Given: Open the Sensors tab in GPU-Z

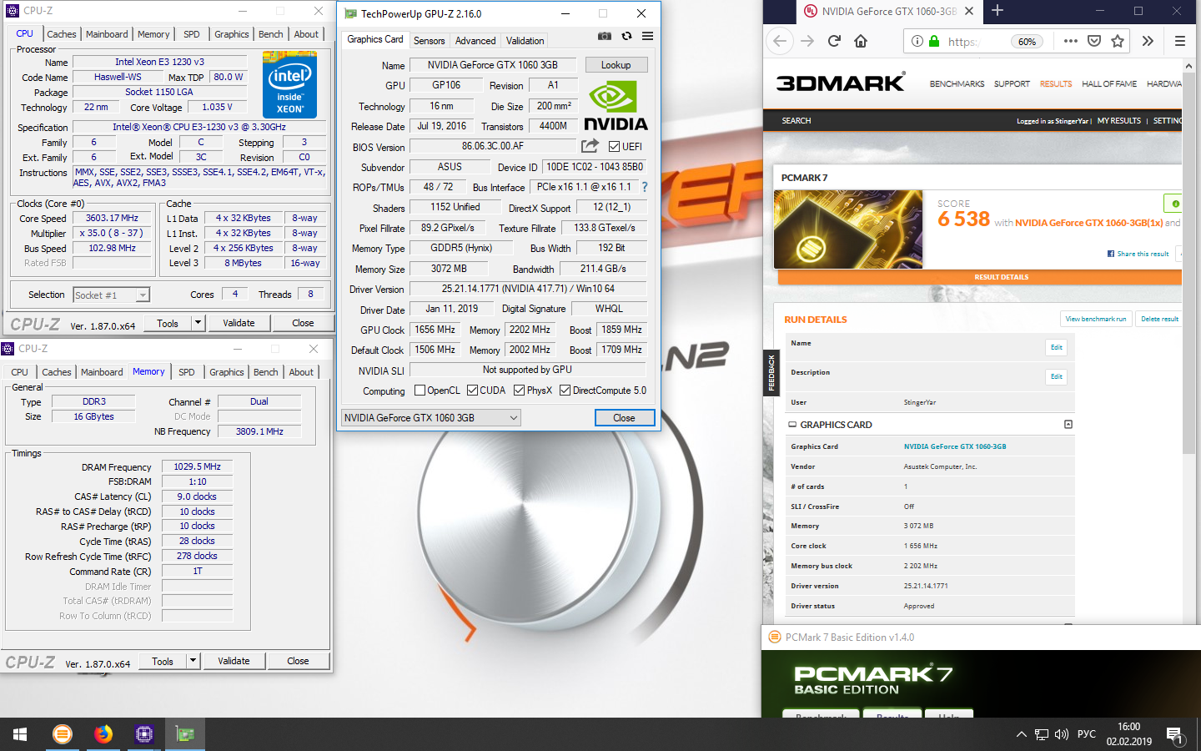Looking at the screenshot, I should (x=429, y=40).
